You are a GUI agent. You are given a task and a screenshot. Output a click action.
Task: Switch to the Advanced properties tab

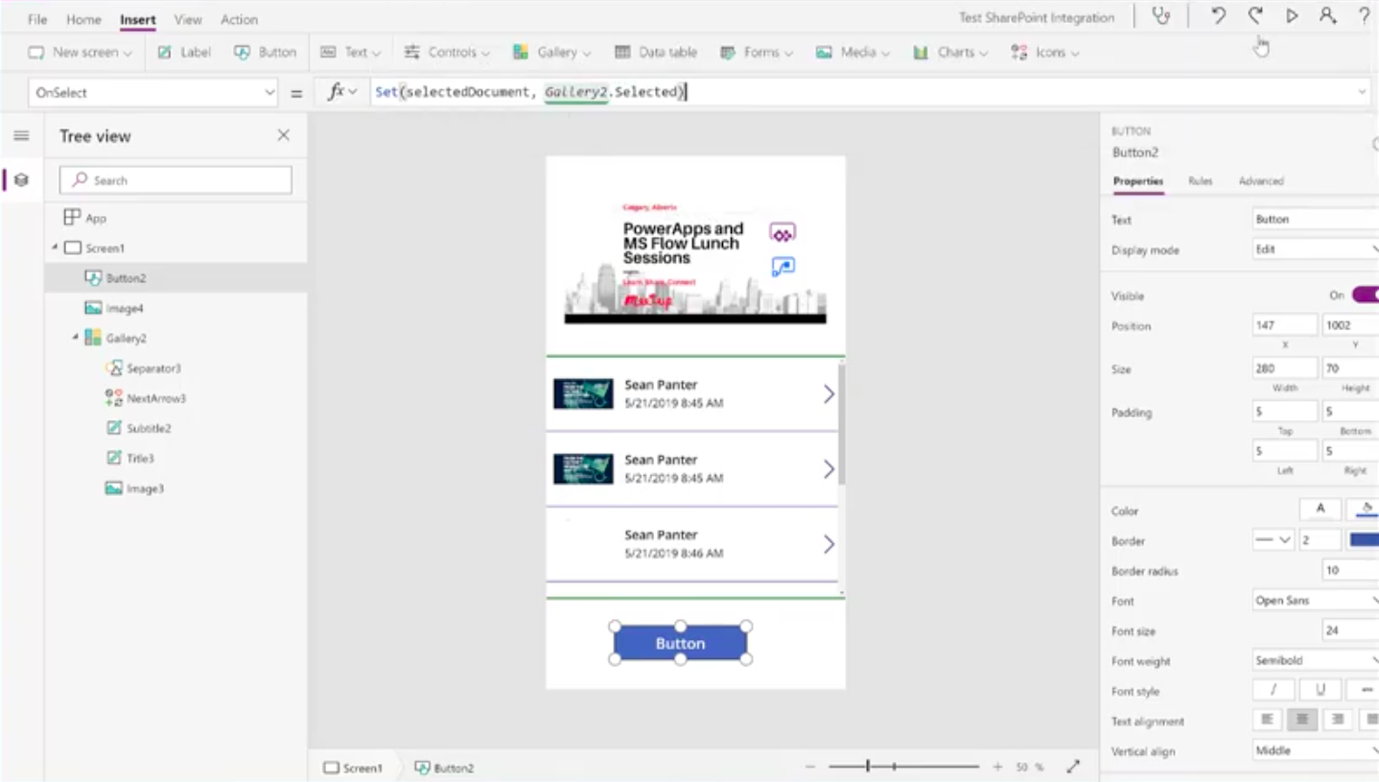coord(1261,180)
